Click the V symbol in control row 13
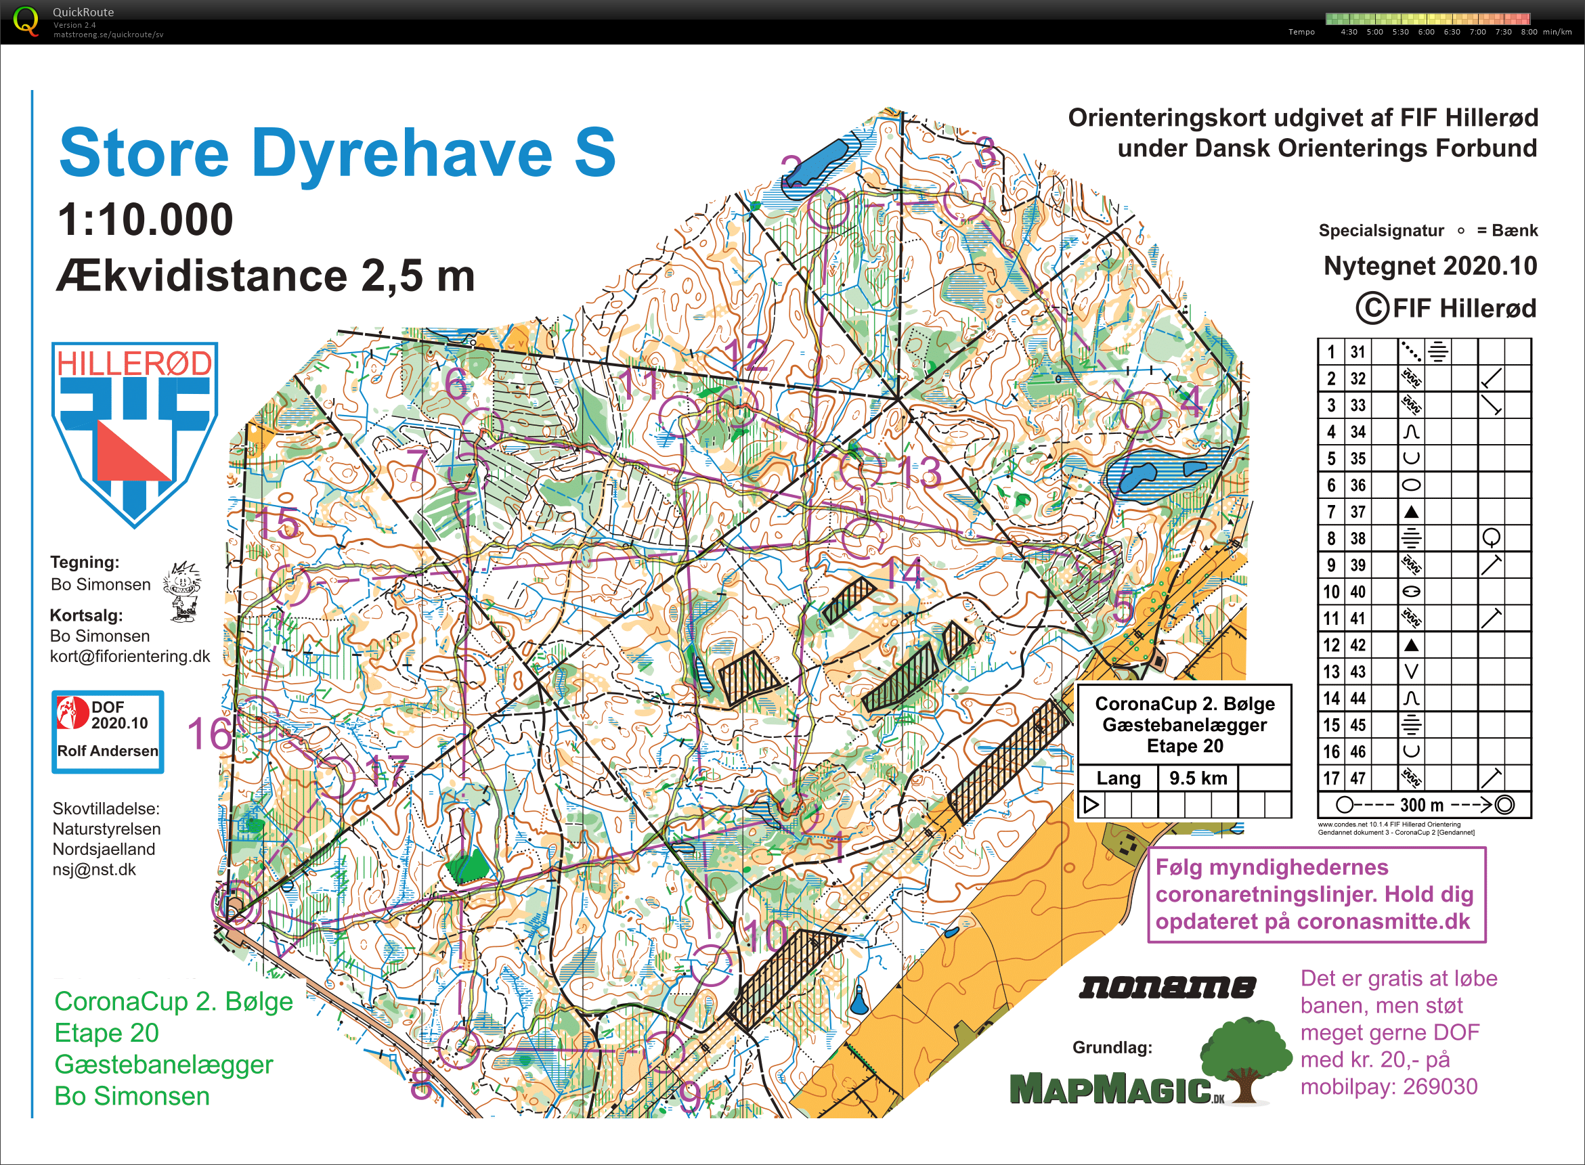 [x=1411, y=672]
